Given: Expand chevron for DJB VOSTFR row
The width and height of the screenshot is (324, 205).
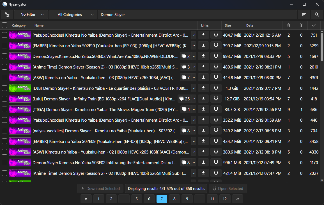Looking at the screenshot, I should (194, 88).
